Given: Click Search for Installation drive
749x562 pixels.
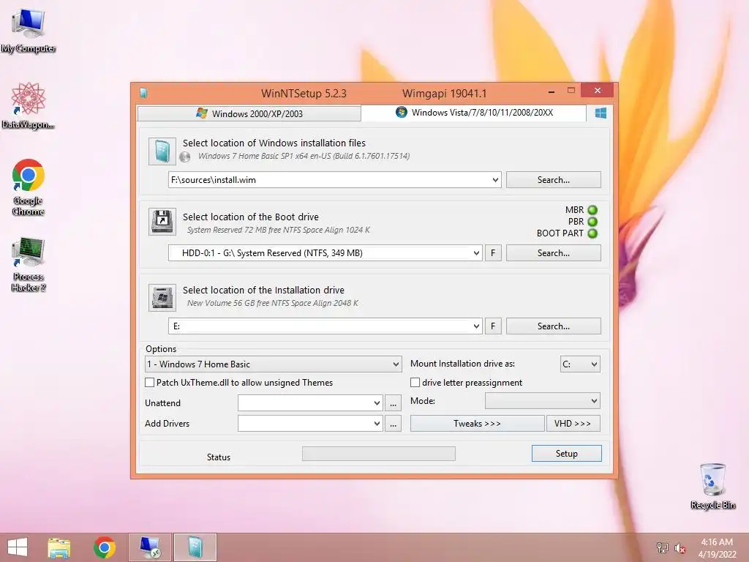Looking at the screenshot, I should coord(553,326).
